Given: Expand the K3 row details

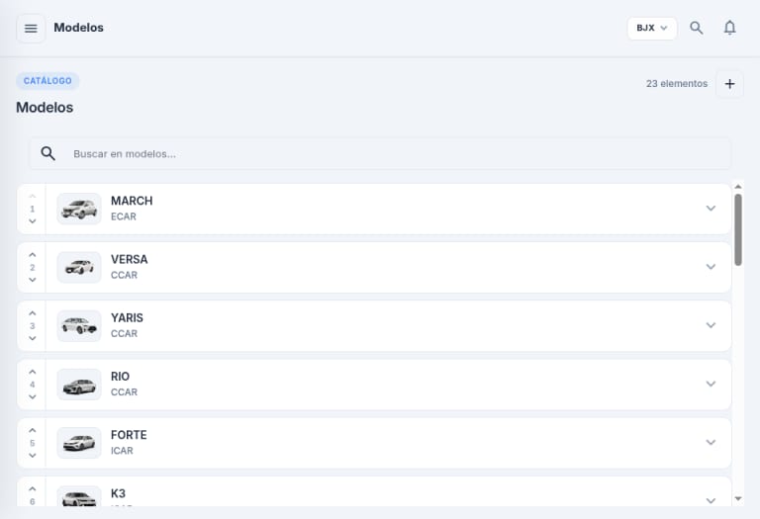Looking at the screenshot, I should tap(711, 500).
